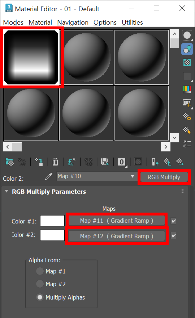
Task: Open the Video Color Check icon
Action: pyautogui.click(x=187, y=89)
